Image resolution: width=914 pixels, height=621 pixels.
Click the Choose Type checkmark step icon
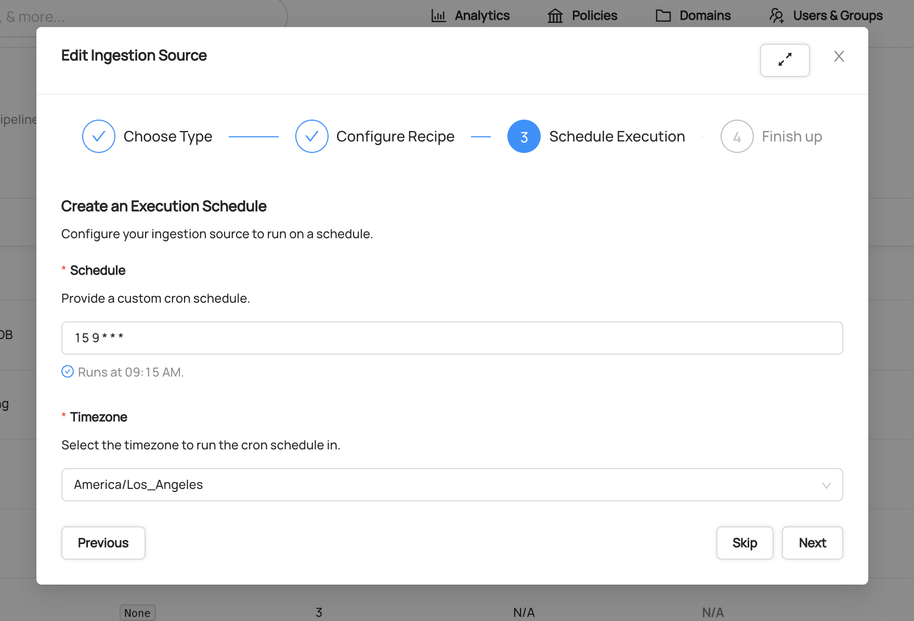tap(99, 136)
